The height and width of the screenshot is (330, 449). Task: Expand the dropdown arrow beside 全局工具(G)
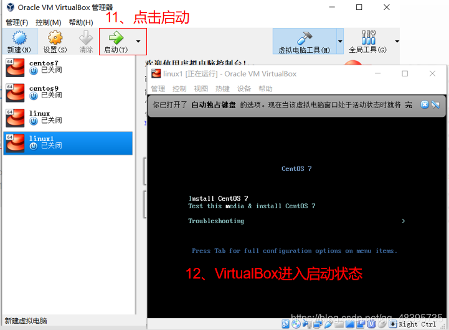pos(397,42)
